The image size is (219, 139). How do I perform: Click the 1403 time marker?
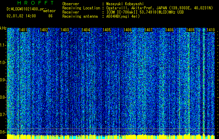coord(65,30)
